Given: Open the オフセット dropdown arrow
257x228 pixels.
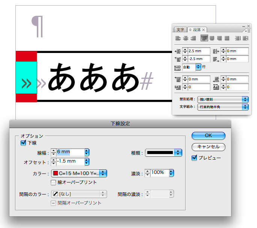Looking at the screenshot, I should click(87, 162).
